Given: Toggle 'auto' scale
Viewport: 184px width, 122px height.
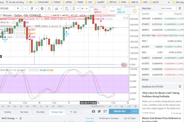Looking at the screenshot, I should coord(129,106).
